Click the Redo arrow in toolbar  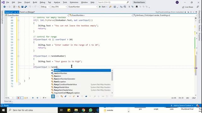tap(35, 7)
